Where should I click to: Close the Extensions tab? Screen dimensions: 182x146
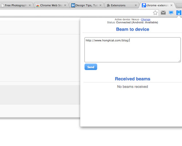(x=136, y=5)
